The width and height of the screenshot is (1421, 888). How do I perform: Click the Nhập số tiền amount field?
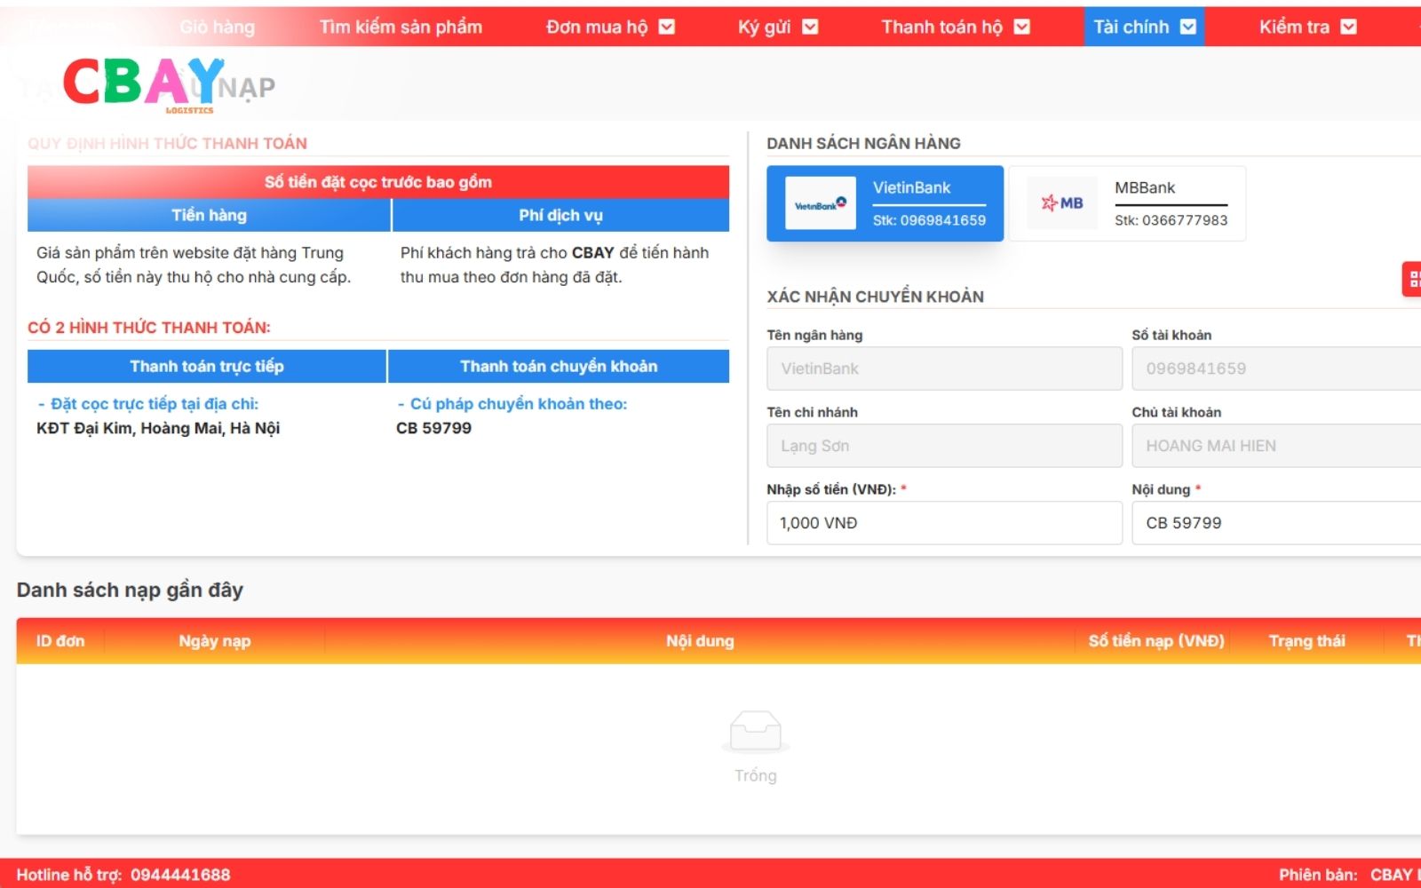pyautogui.click(x=944, y=523)
